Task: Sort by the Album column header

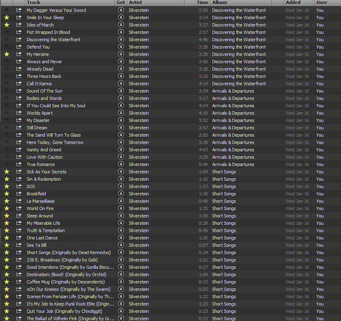Action: (x=241, y=2)
